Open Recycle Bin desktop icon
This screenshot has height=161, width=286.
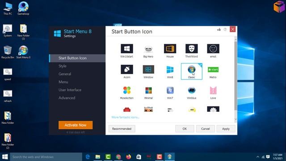click(x=8, y=52)
